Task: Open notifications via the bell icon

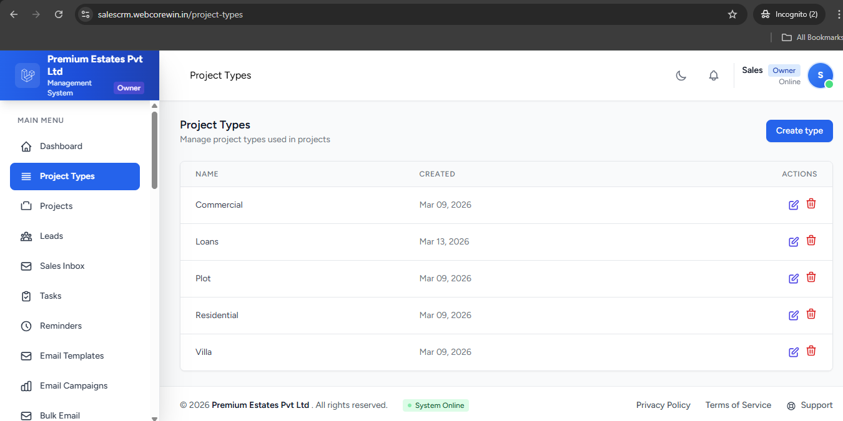Action: click(713, 75)
